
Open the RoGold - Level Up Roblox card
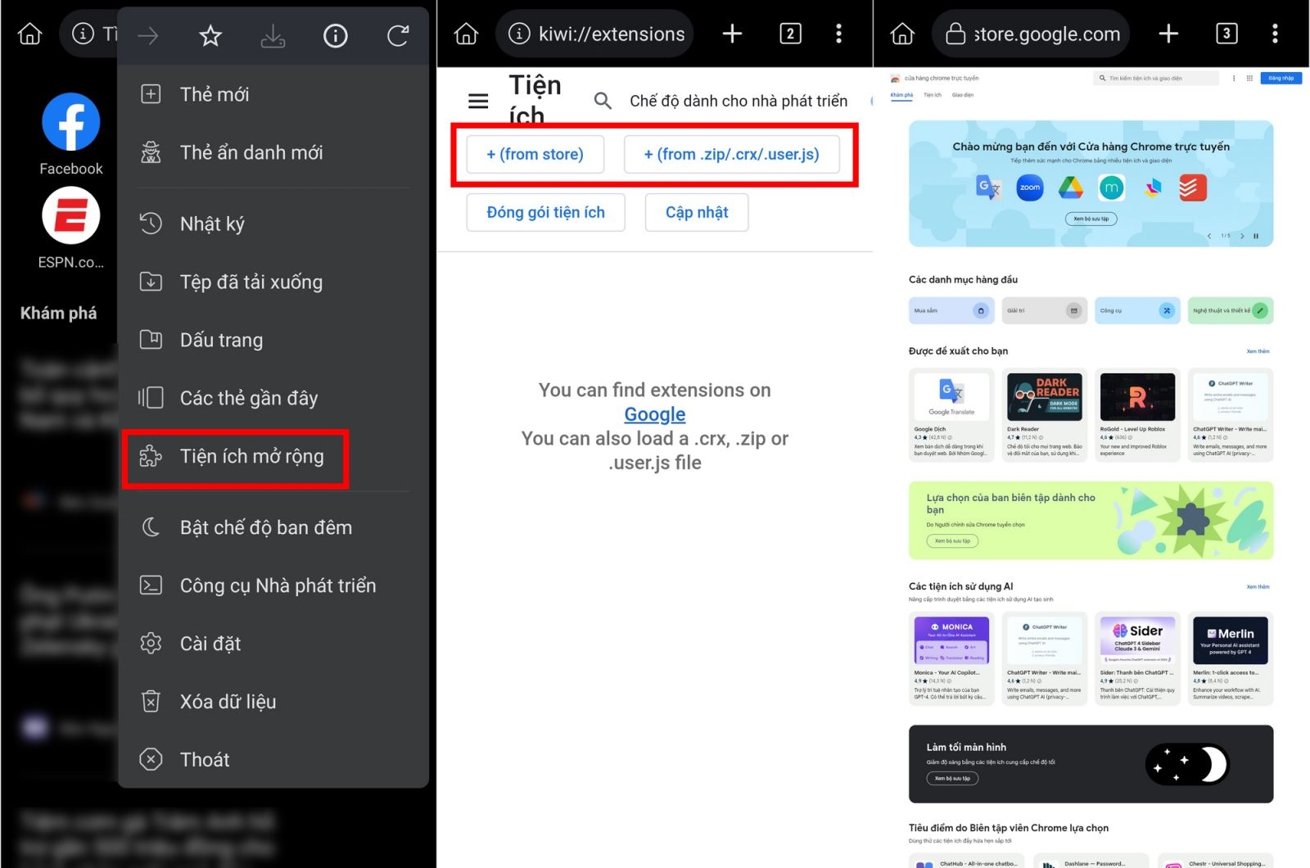click(1137, 415)
